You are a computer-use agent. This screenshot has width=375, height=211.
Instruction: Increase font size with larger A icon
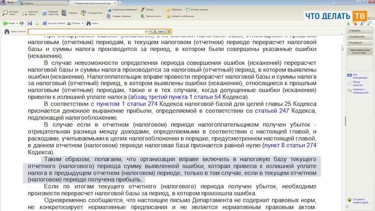click(x=362, y=24)
